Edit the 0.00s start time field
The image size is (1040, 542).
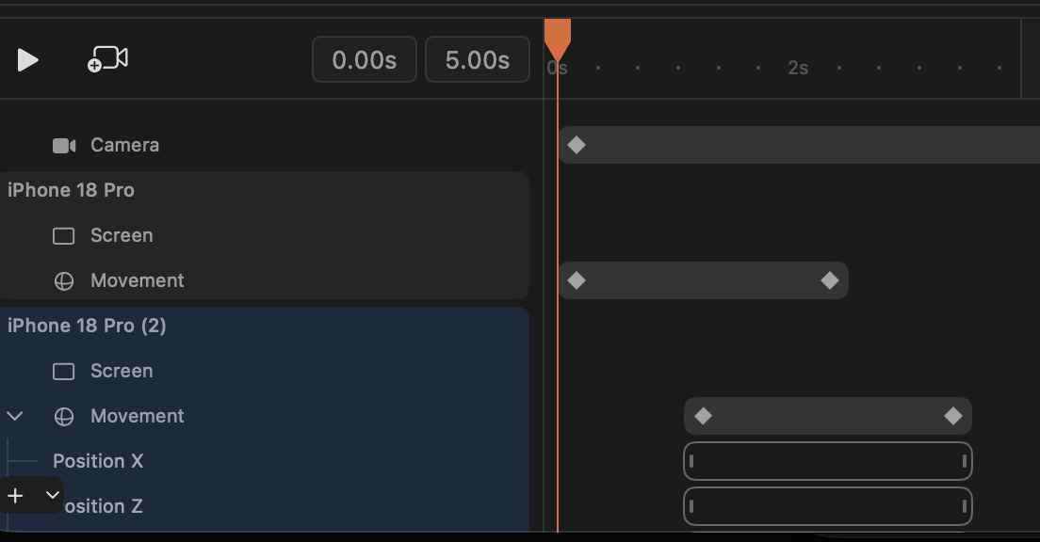point(365,59)
